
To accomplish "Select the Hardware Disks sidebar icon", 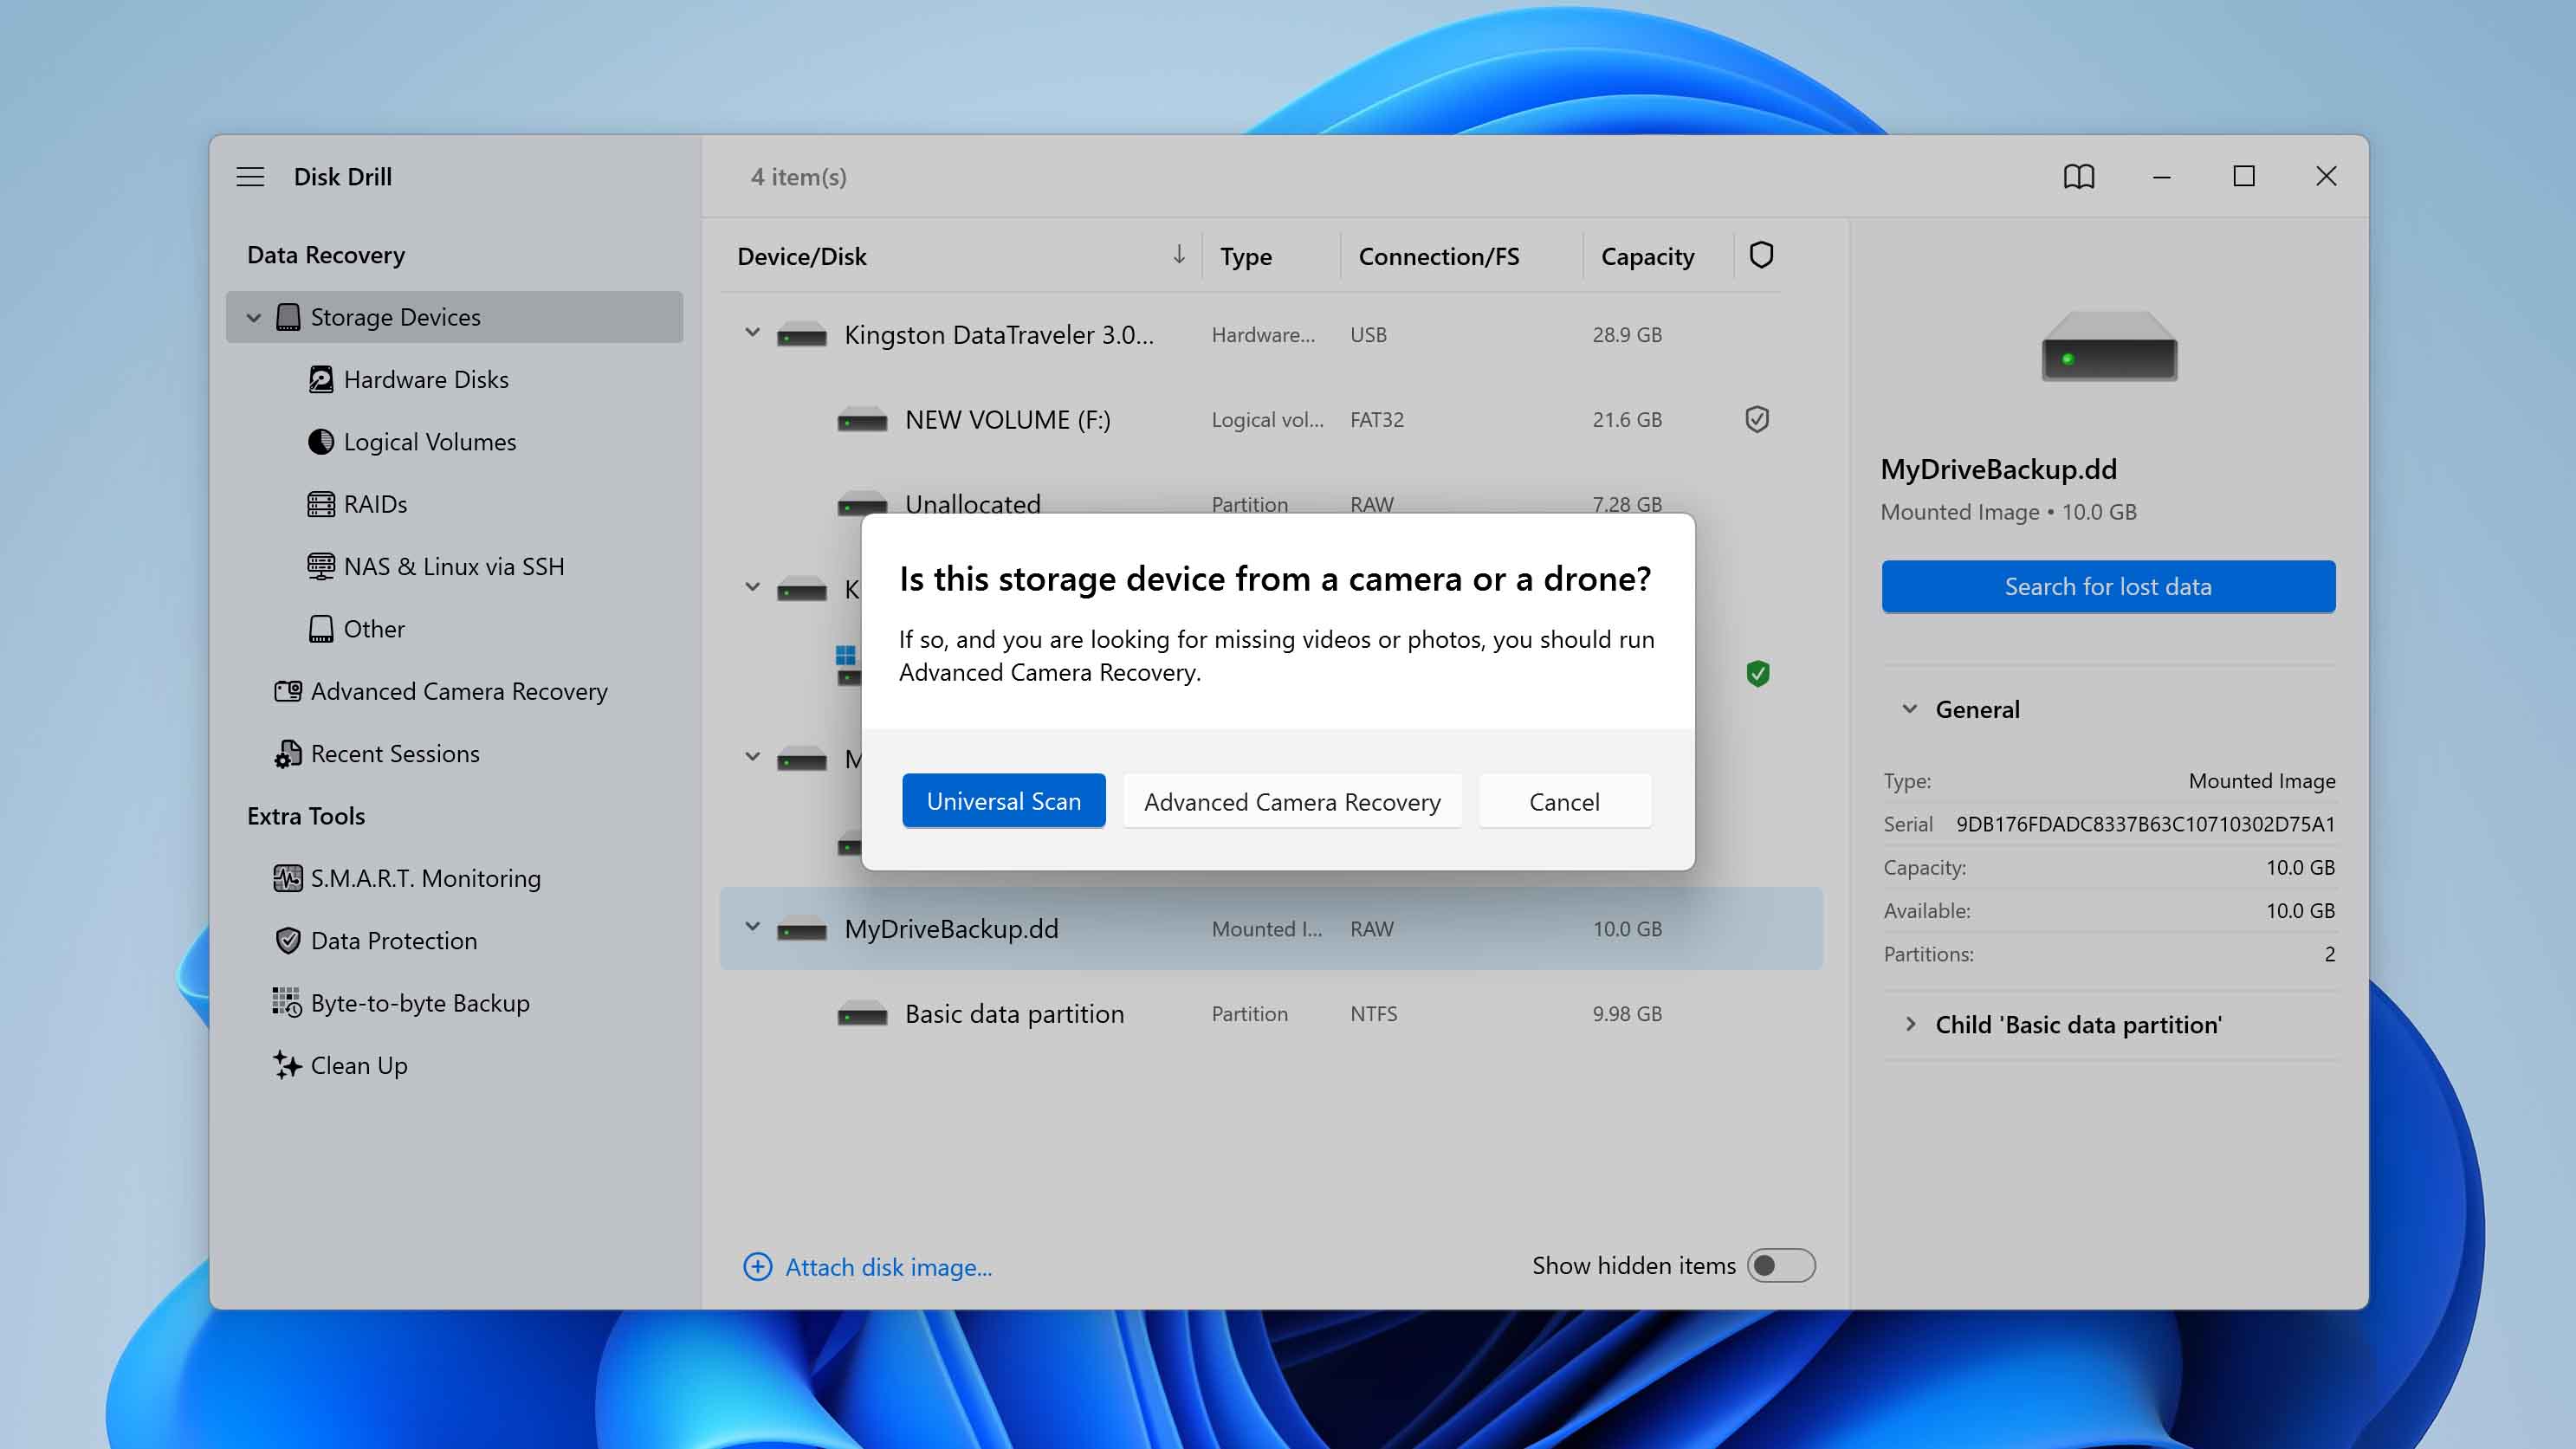I will pos(321,379).
